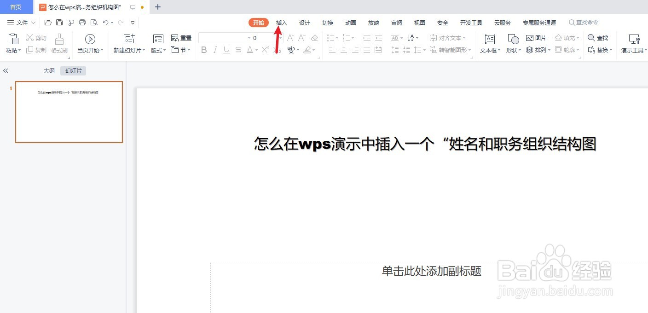This screenshot has height=313, width=648.
Task: Open the Animation (动画) ribbon tab
Action: (351, 23)
